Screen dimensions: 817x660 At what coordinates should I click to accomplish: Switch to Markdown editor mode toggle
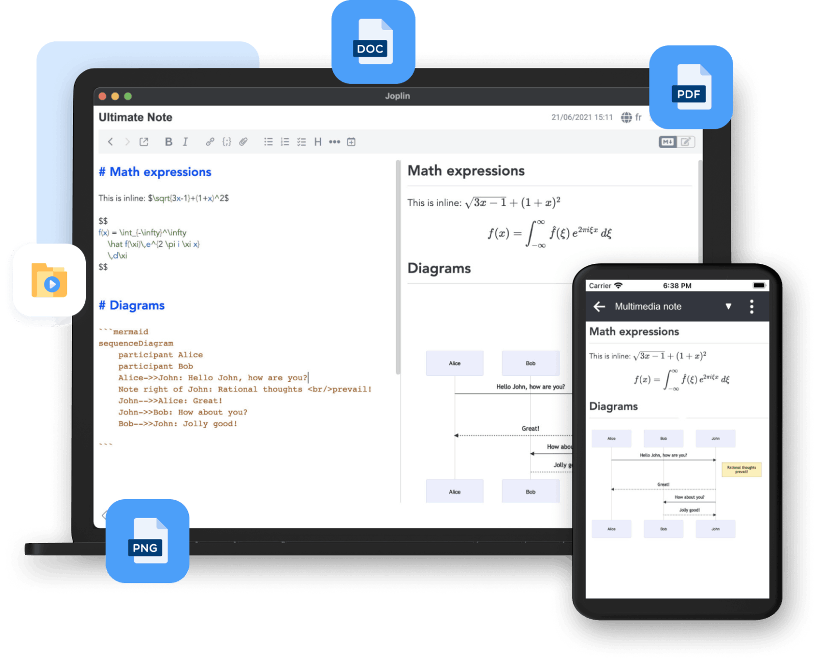[x=668, y=142]
